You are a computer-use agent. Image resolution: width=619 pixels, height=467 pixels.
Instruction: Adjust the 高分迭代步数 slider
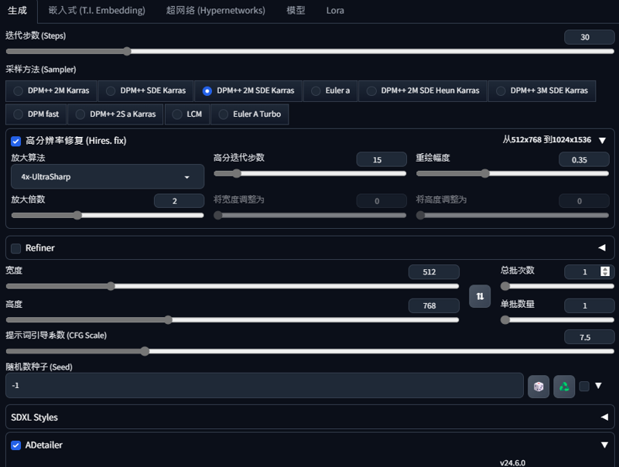310,173
